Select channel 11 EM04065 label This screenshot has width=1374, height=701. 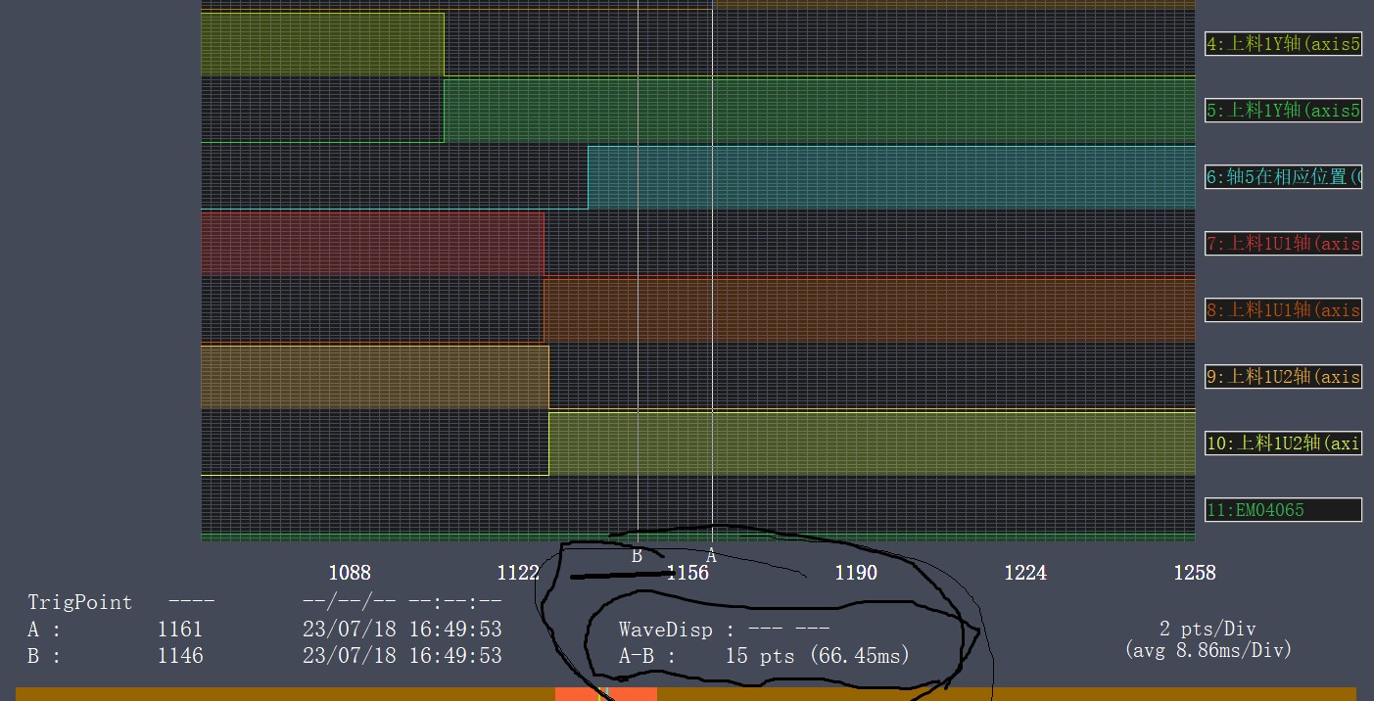(x=1283, y=510)
